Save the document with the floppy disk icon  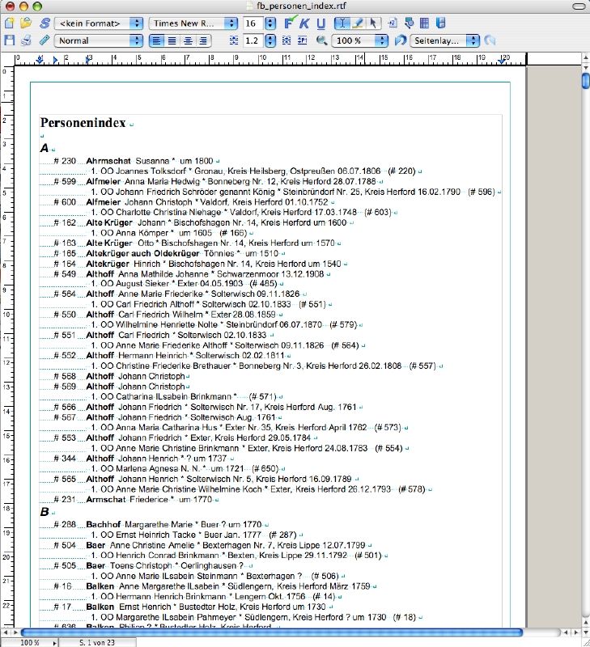[x=9, y=40]
